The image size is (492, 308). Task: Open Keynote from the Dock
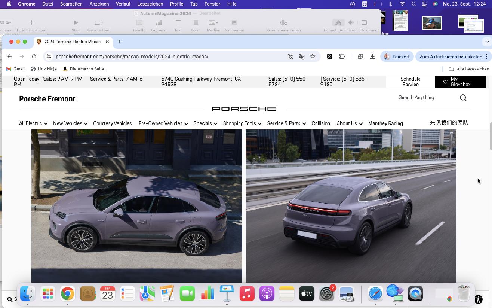[x=227, y=294]
